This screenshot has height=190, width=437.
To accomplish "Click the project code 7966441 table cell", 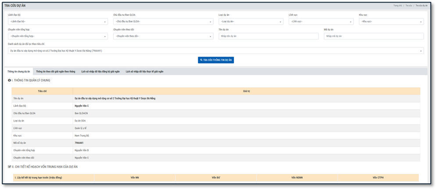I will pos(79,143).
